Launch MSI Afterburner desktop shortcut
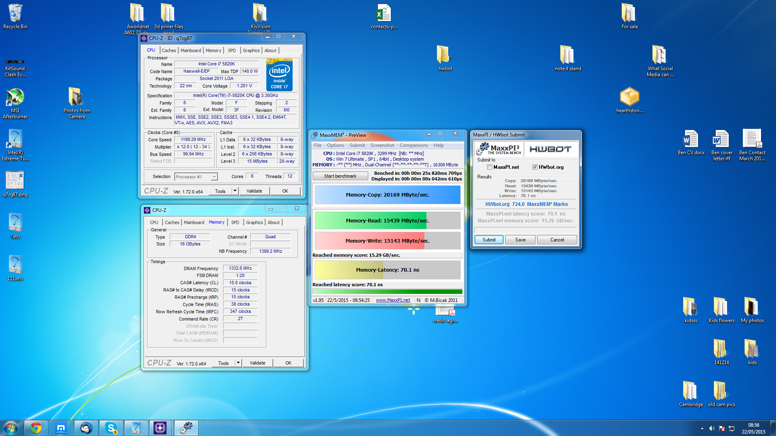 pos(15,103)
